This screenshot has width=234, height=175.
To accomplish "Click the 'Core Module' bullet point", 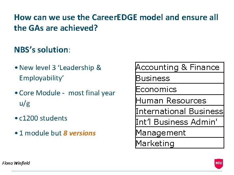I will (x=67, y=93).
